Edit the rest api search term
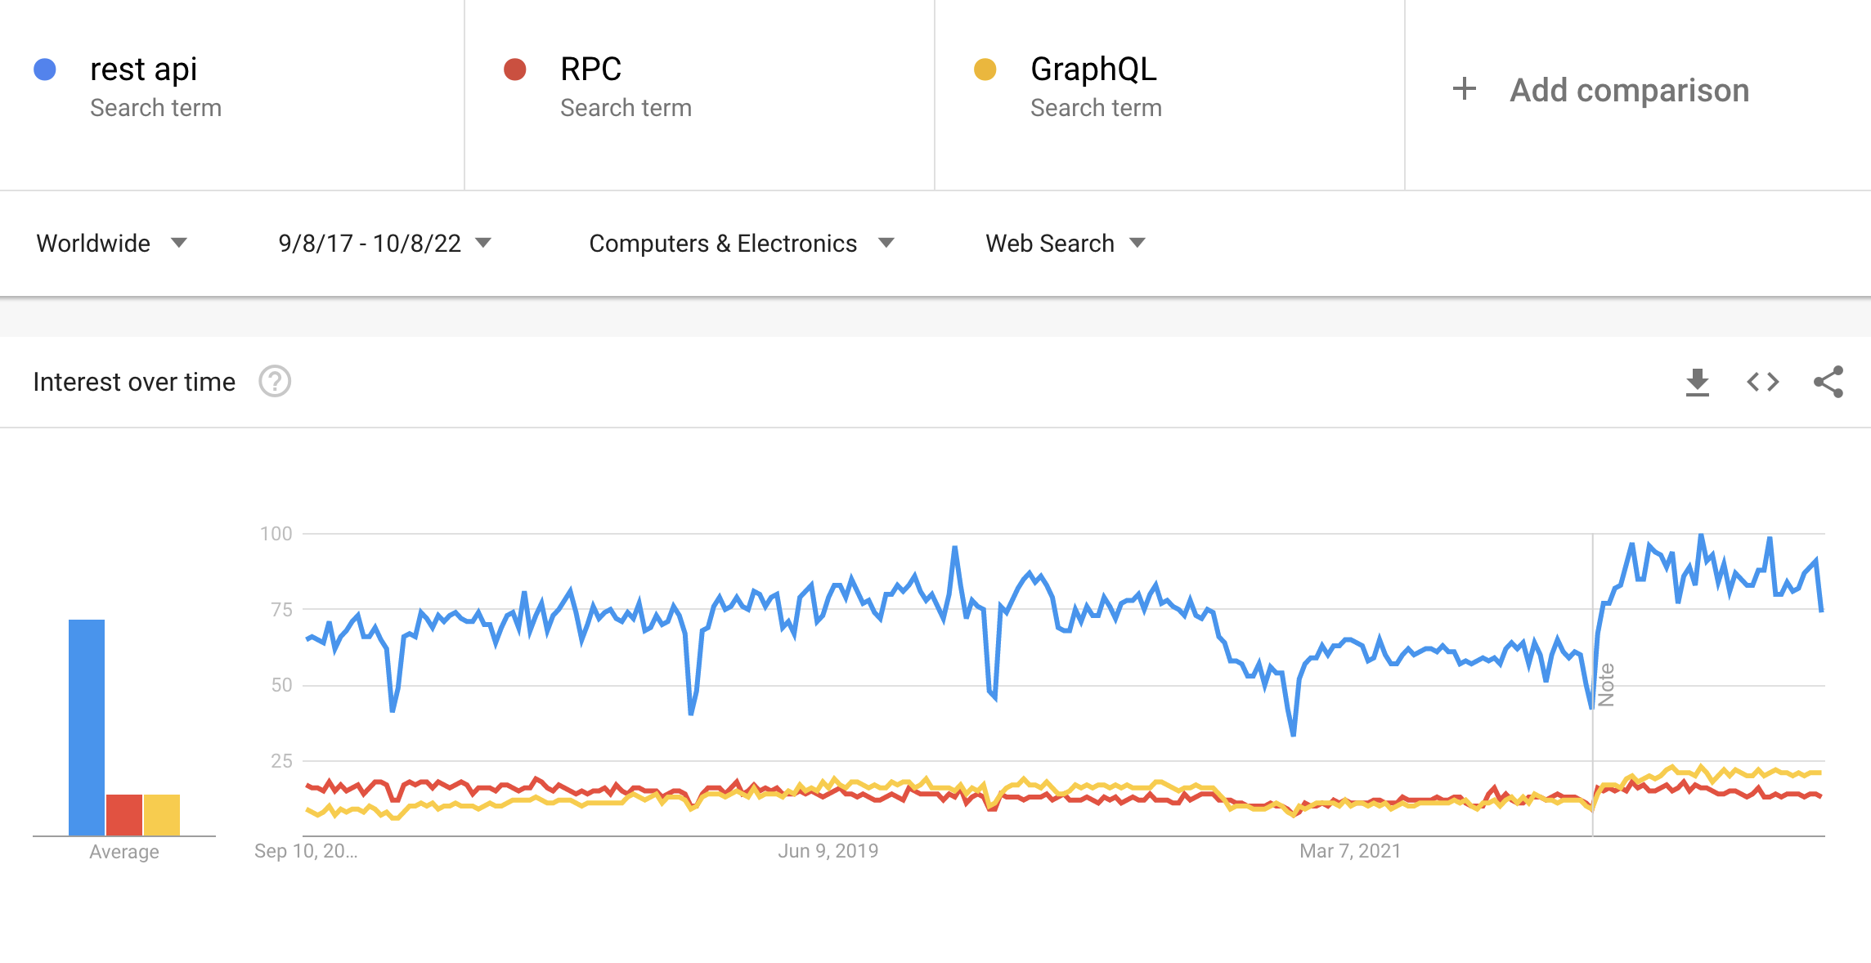 click(x=144, y=69)
